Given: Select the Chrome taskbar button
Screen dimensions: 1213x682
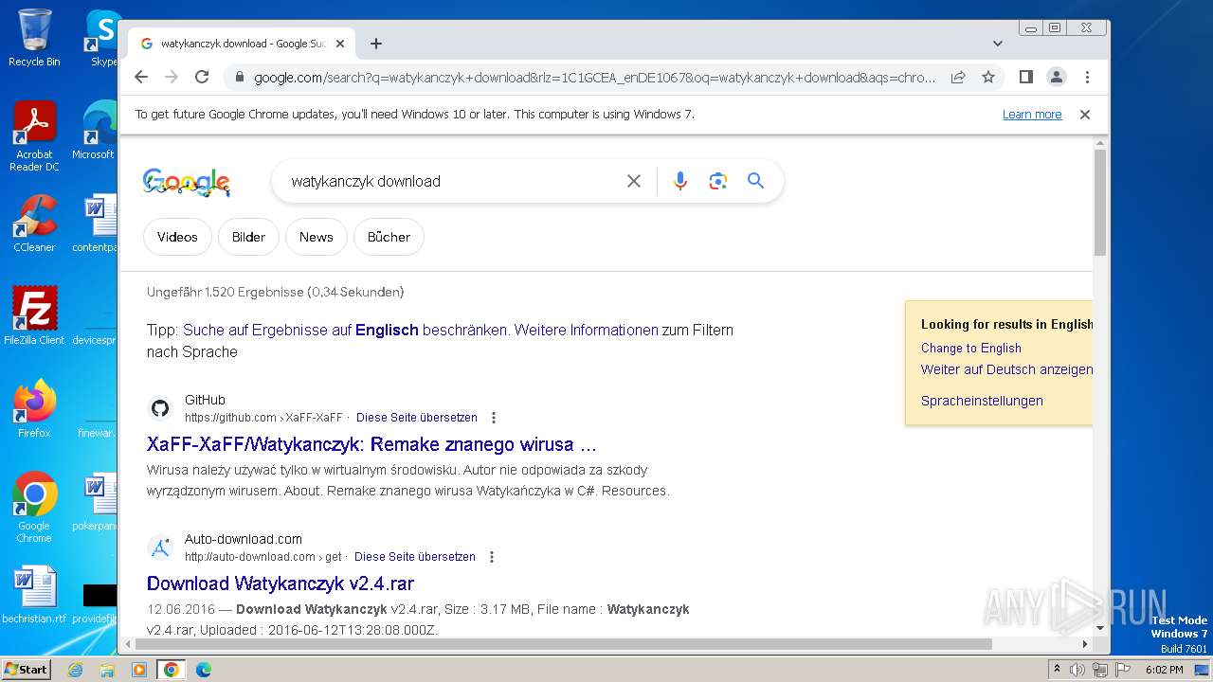Looking at the screenshot, I should point(172,670).
